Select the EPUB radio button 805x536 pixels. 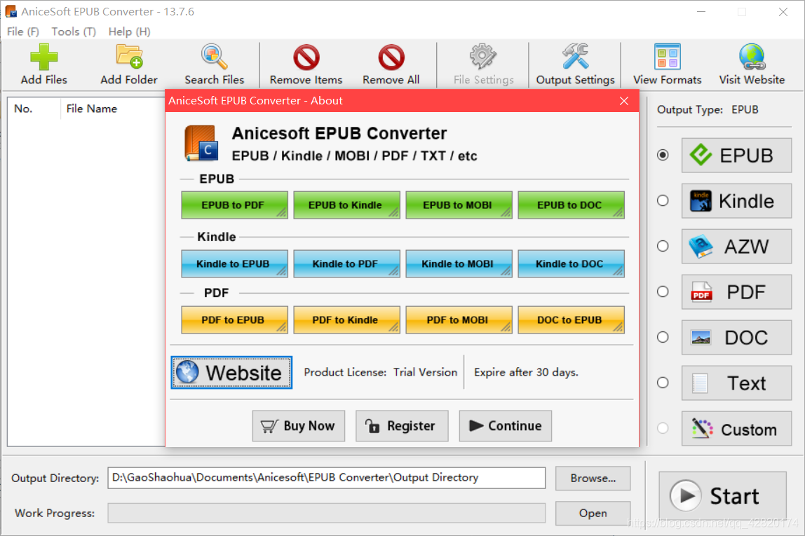tap(663, 155)
